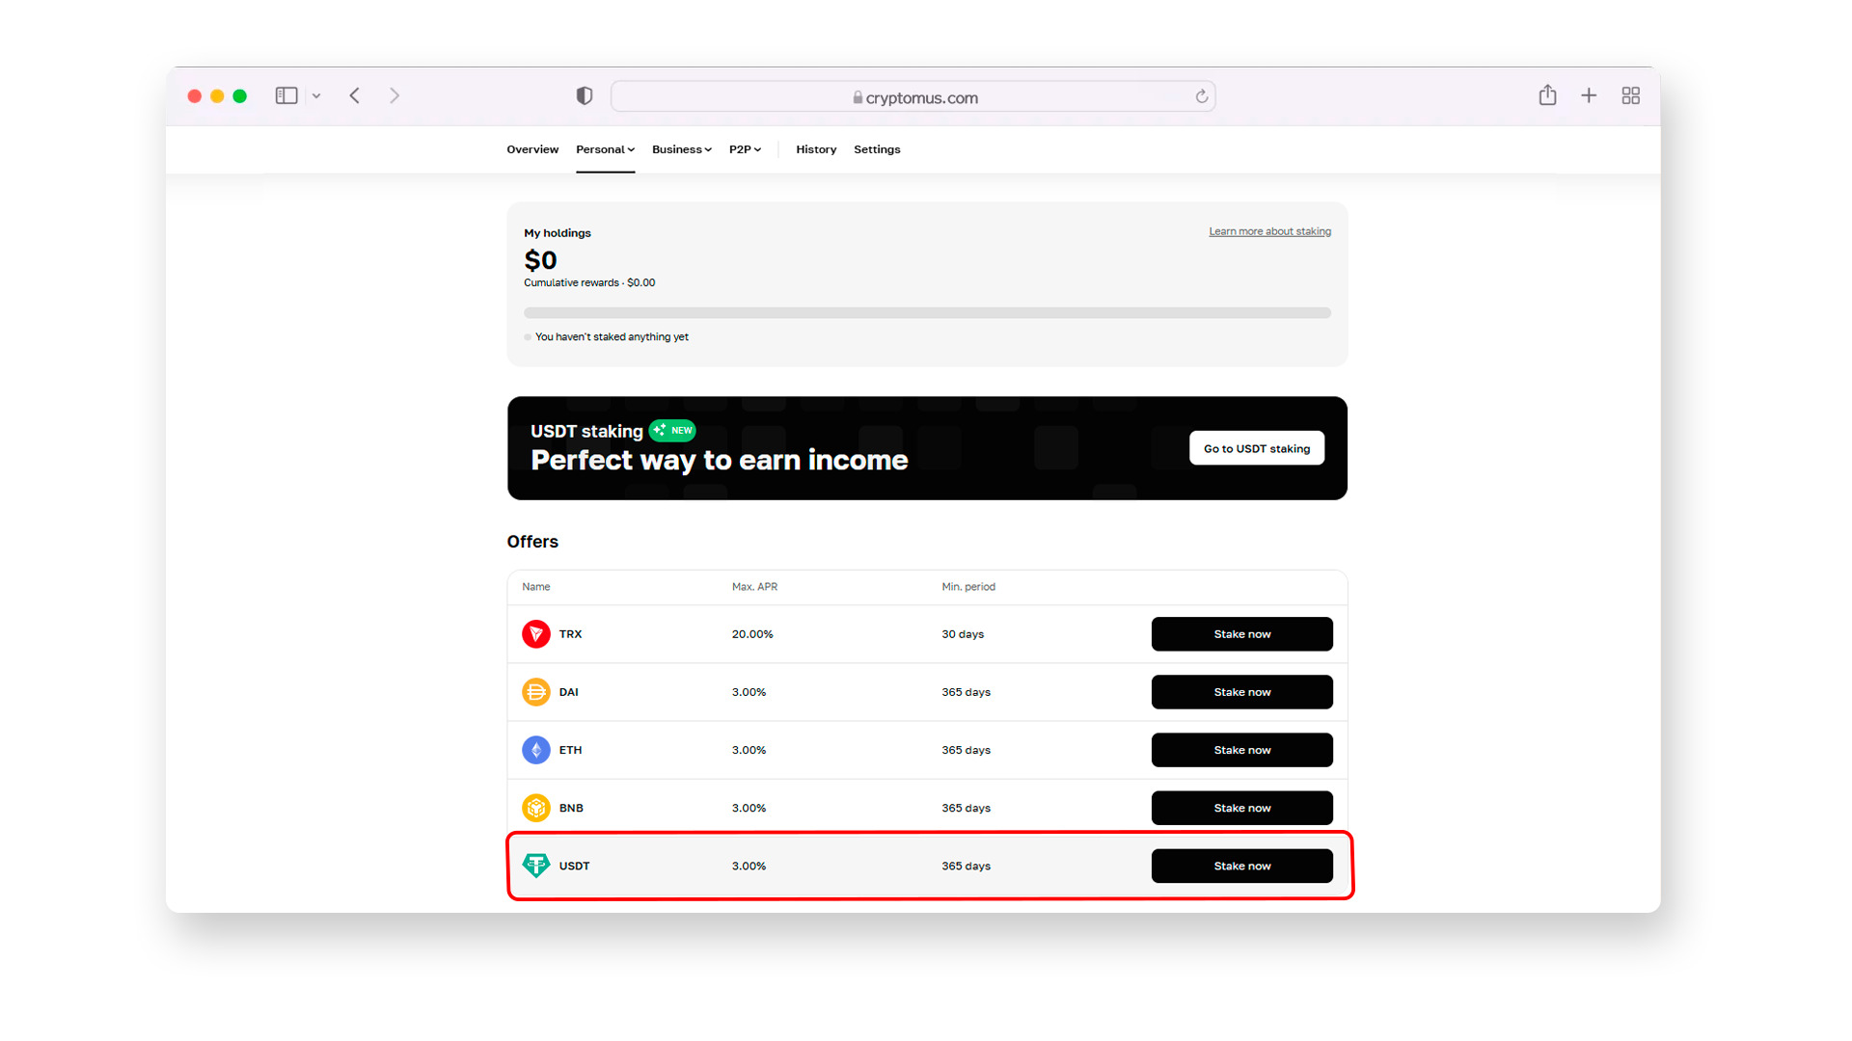Drag the holdings progress bar slider

528,311
